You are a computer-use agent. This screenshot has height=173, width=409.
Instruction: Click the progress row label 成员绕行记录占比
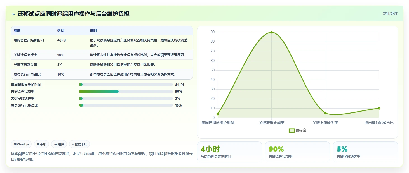(x=24, y=105)
